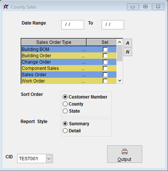Select the State sort order option

coord(71,111)
